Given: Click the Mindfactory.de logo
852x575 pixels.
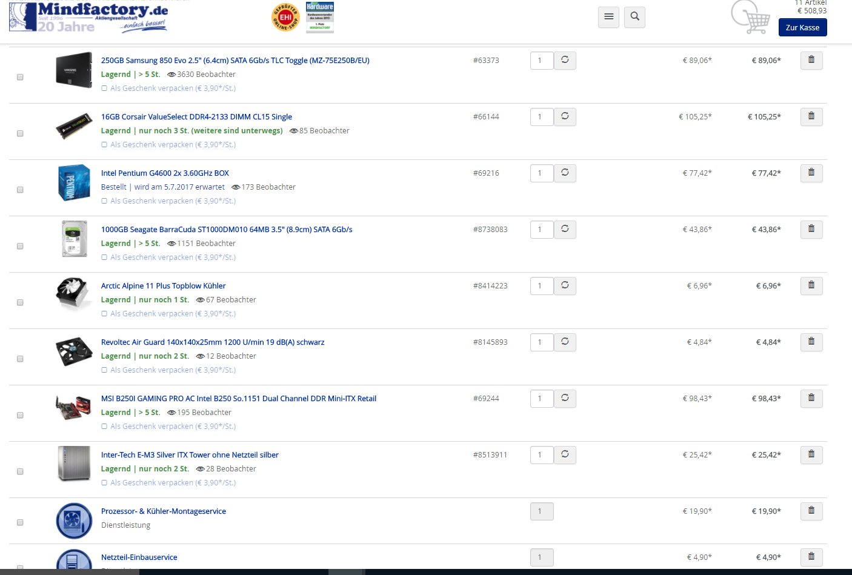Looking at the screenshot, I should click(x=88, y=17).
